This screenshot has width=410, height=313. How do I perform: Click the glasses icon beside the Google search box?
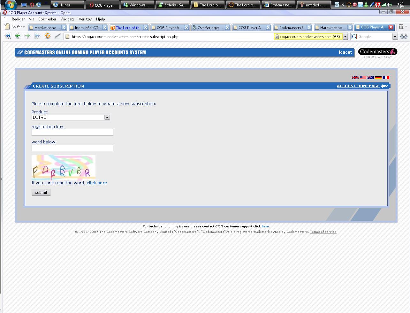click(x=404, y=36)
